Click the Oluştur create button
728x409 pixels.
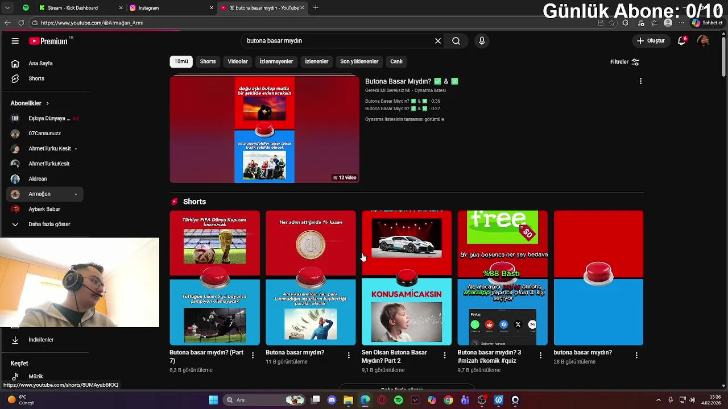coord(651,41)
